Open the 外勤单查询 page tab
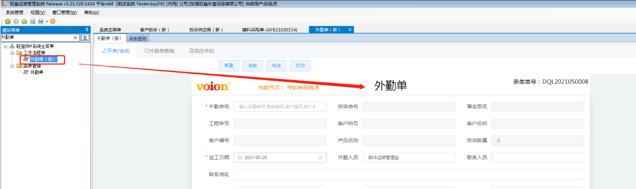636x189 pixels. (x=159, y=51)
